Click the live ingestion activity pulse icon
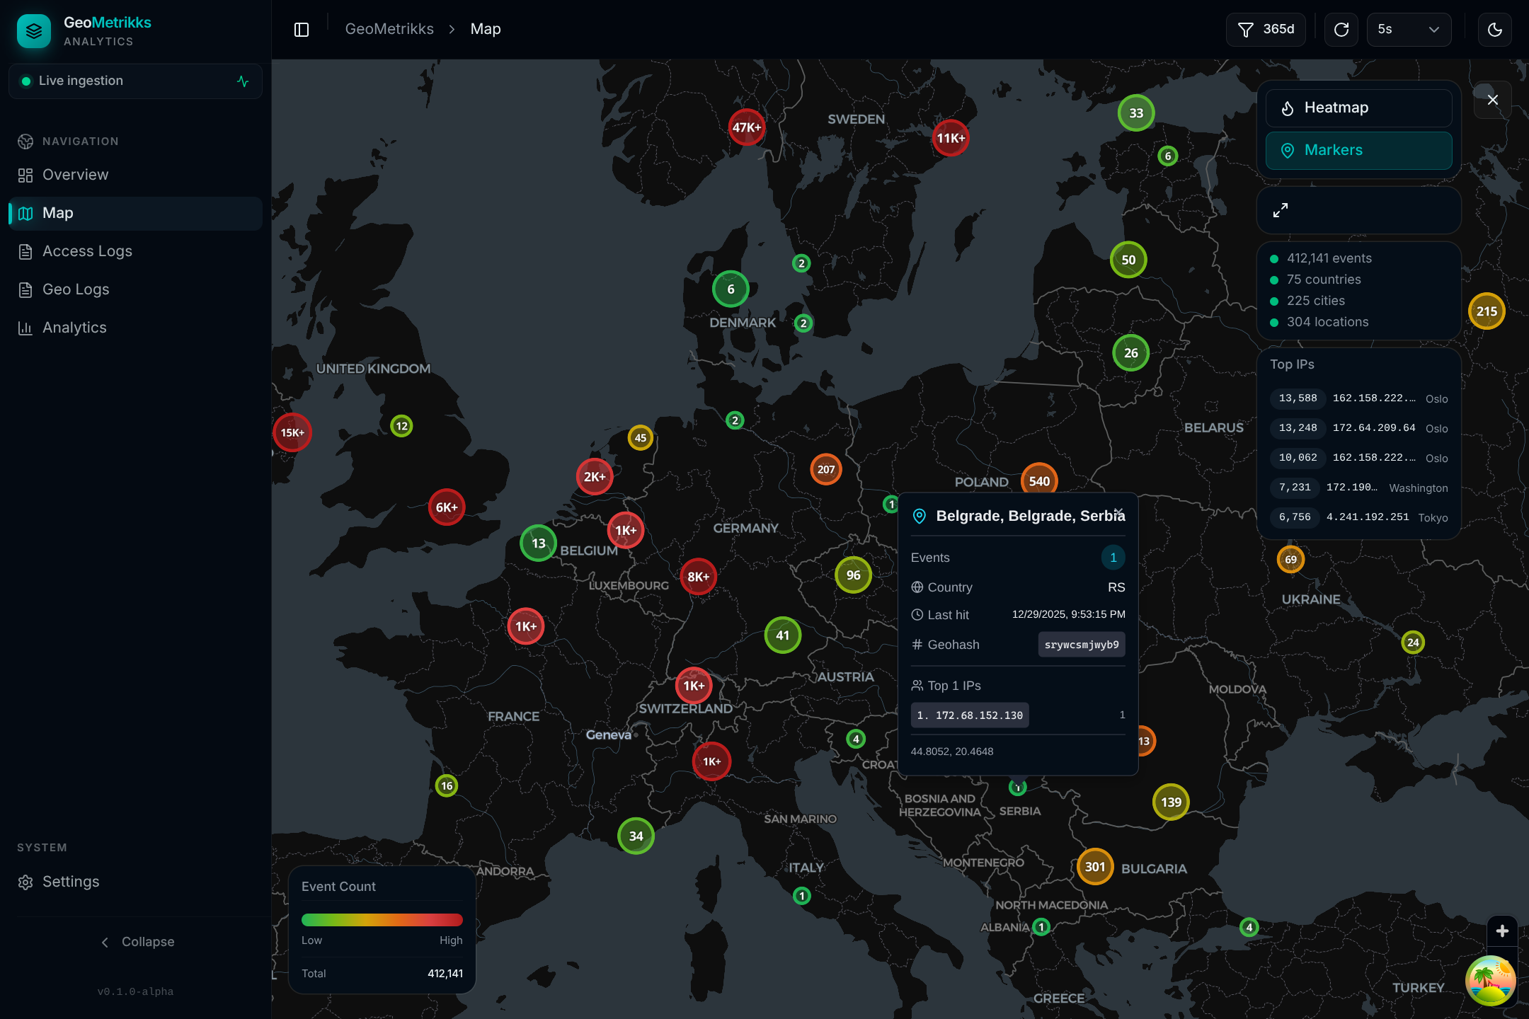The width and height of the screenshot is (1529, 1019). point(243,81)
